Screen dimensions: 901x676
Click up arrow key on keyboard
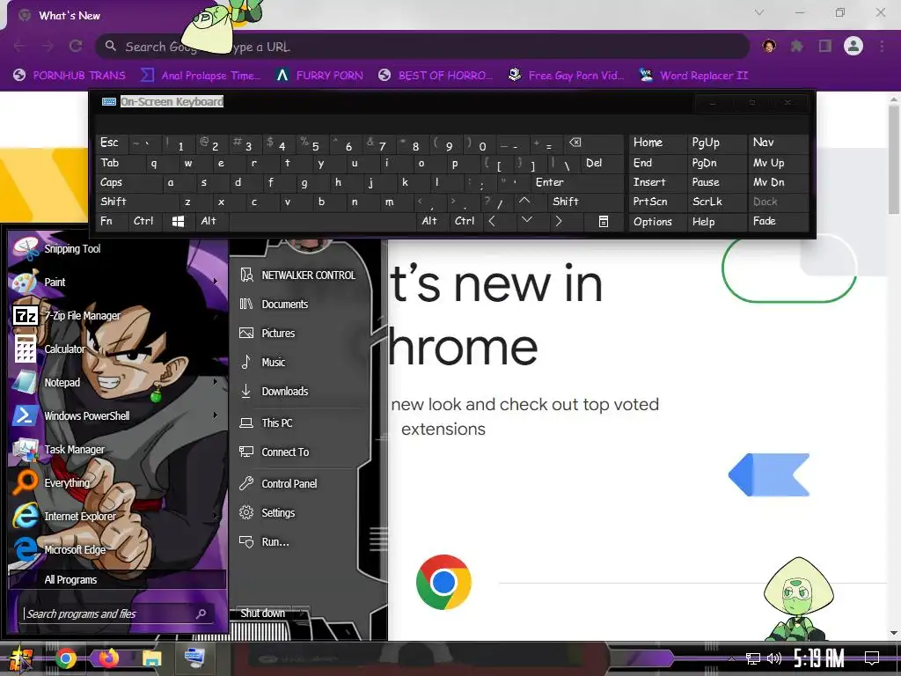point(525,202)
